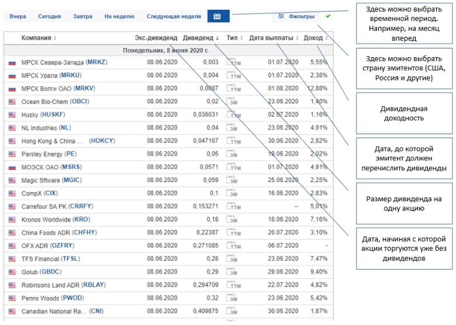Click the US flag beside Kronos Worldwide
456x325 pixels.
[12, 220]
